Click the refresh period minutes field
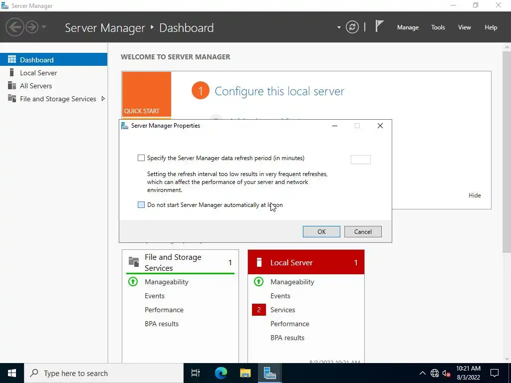Viewport: 511px width, 383px height. 360,160
